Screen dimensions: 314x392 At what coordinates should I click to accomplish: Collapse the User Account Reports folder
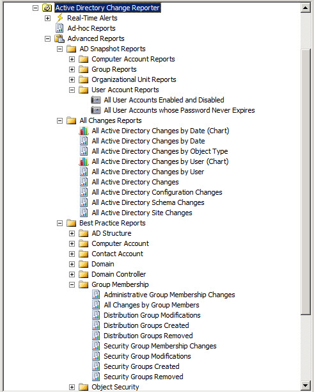(x=72, y=90)
